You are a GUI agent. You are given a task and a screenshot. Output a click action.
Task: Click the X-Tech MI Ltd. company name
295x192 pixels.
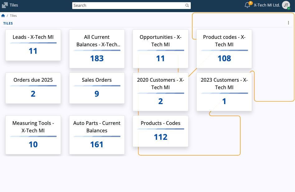267,5
